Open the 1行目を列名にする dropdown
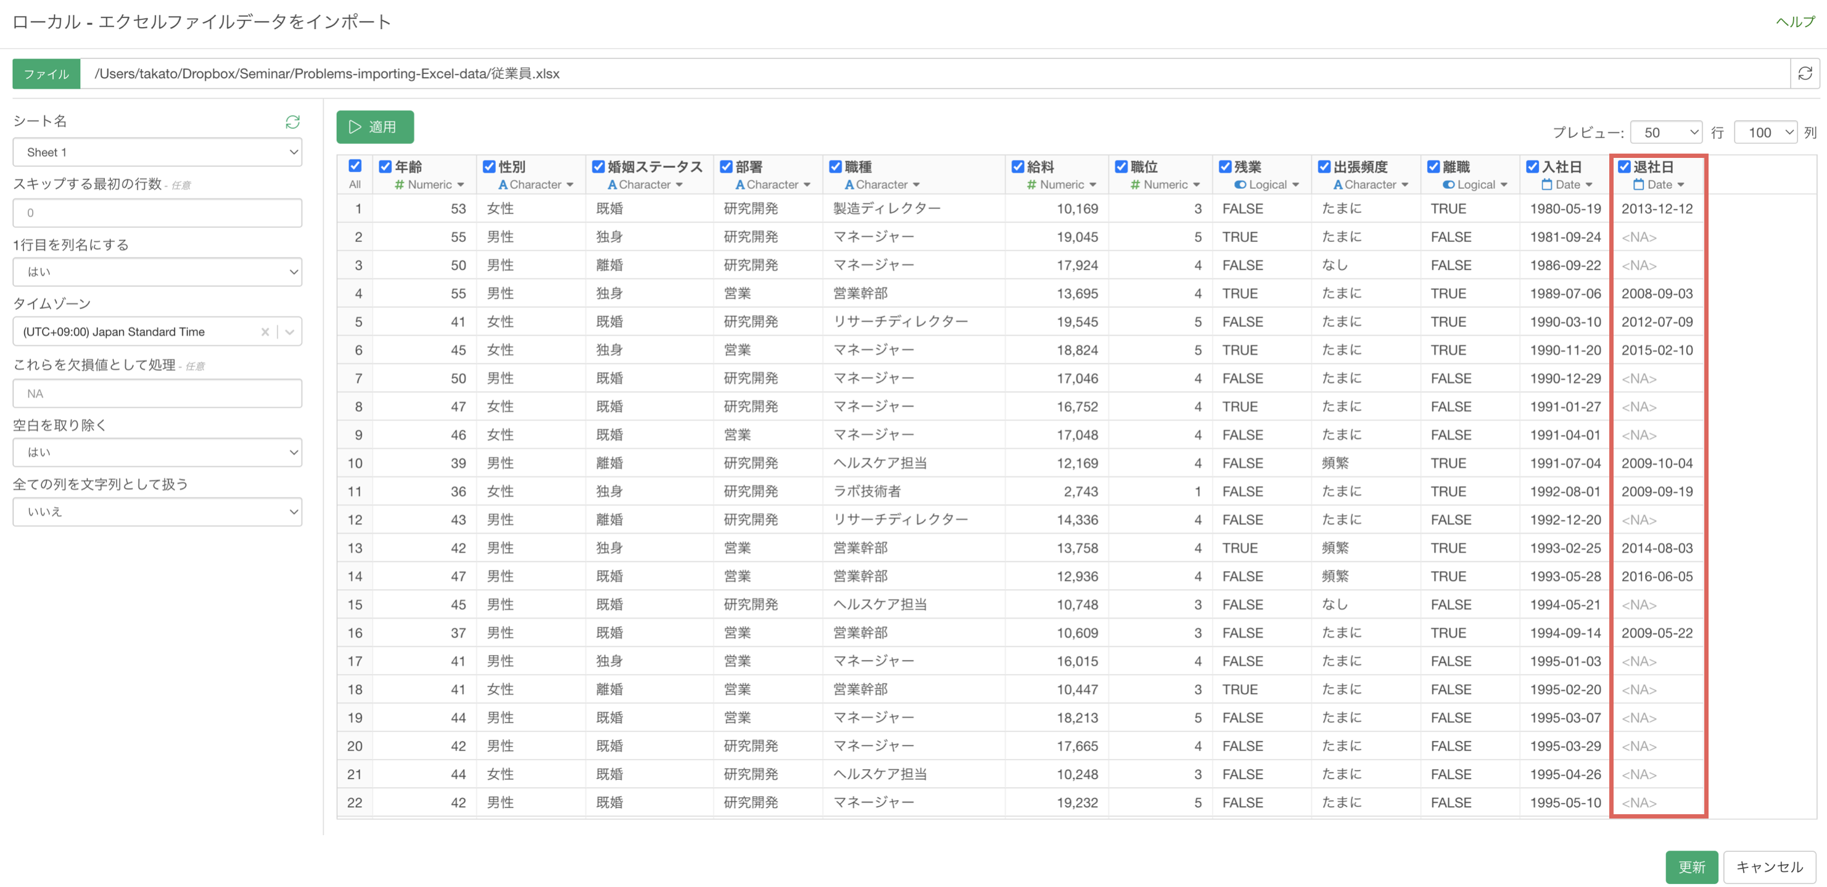1827x887 pixels. point(157,271)
